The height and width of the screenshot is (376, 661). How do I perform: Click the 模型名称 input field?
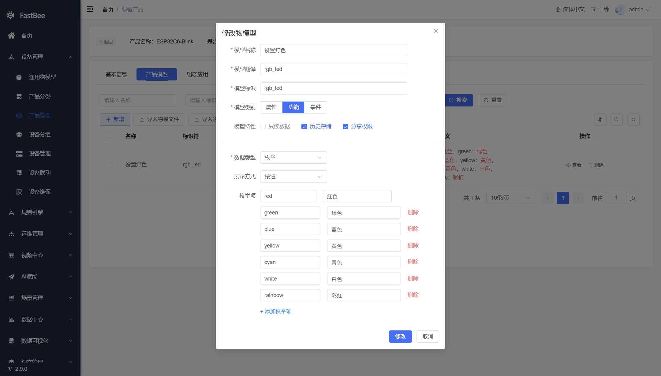click(334, 50)
